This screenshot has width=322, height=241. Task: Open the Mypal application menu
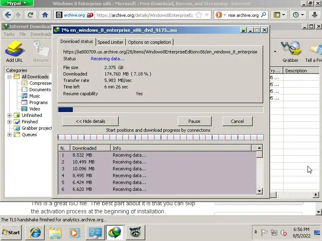click(17, 3)
